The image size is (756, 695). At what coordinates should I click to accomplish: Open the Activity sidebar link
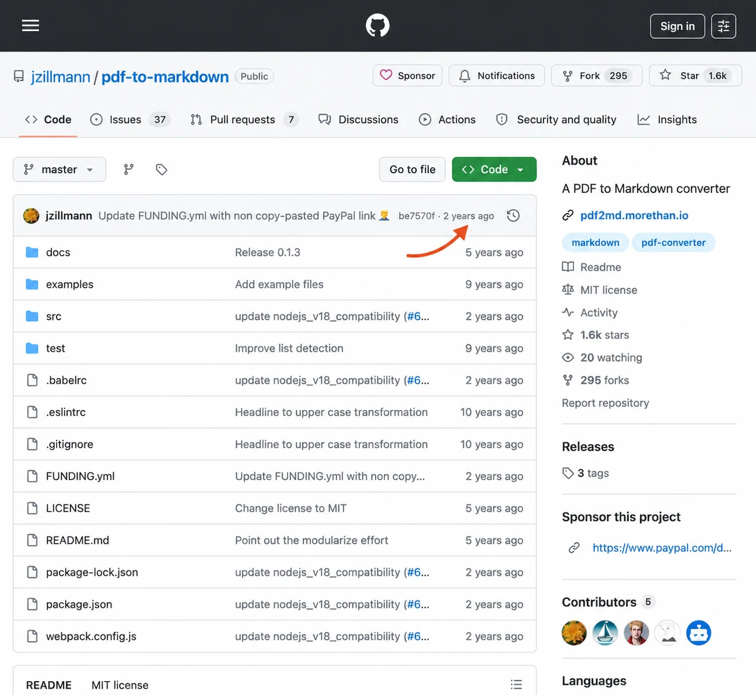click(x=590, y=313)
